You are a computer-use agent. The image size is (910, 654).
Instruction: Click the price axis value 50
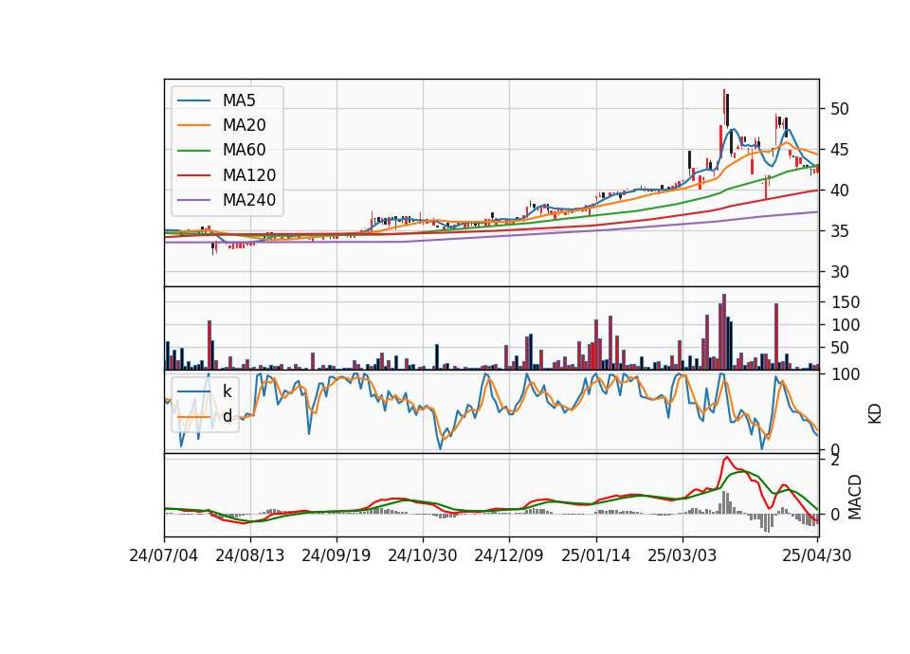point(839,109)
